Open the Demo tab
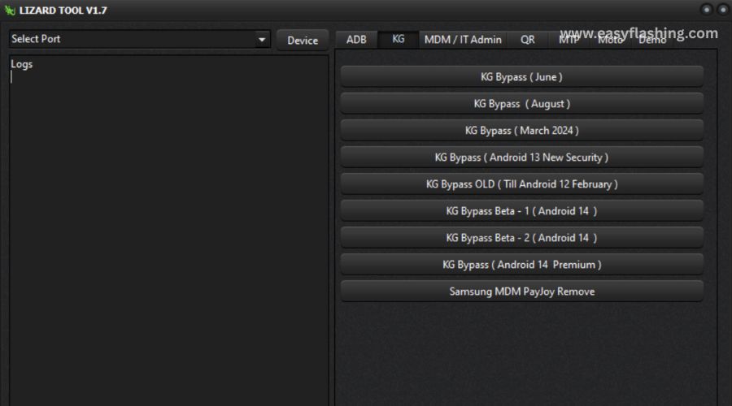Image resolution: width=732 pixels, height=406 pixels. tap(652, 40)
